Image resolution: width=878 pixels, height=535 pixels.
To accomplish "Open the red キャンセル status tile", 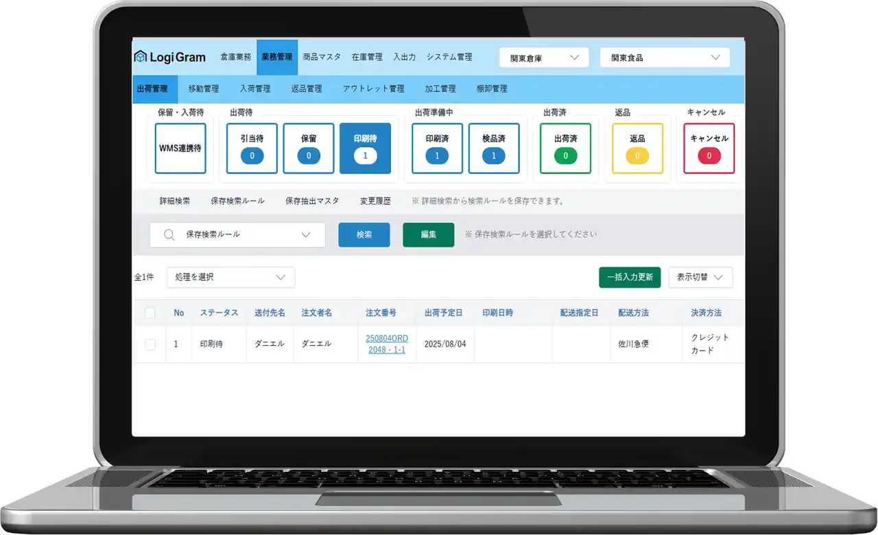I will pyautogui.click(x=709, y=149).
